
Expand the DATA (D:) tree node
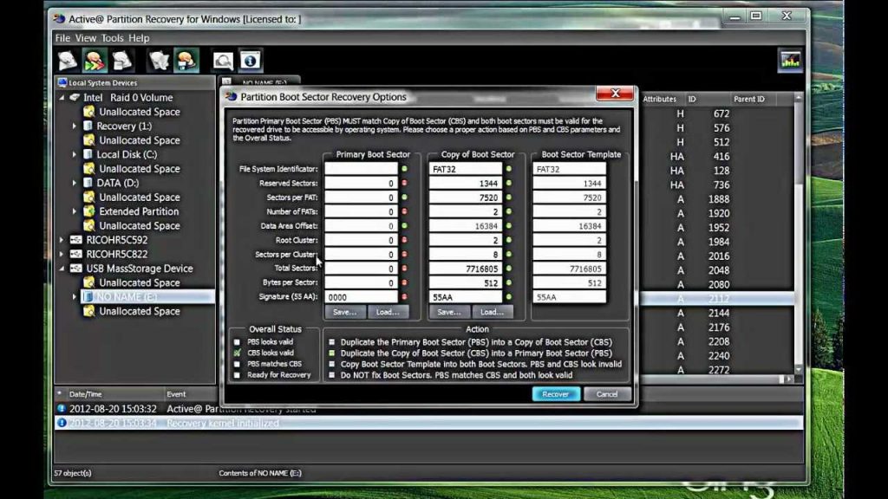click(x=75, y=183)
